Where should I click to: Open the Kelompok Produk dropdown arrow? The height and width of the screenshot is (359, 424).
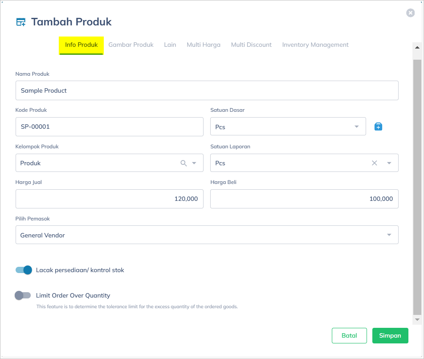click(194, 163)
